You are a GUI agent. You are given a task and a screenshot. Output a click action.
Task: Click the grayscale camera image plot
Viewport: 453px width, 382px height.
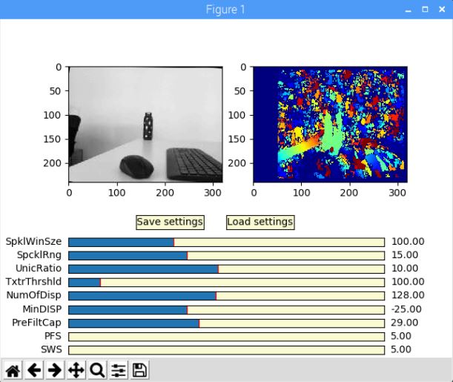145,124
